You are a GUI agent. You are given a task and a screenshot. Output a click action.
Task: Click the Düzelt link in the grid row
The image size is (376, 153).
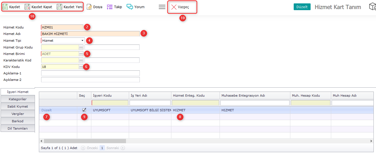pos(47,110)
